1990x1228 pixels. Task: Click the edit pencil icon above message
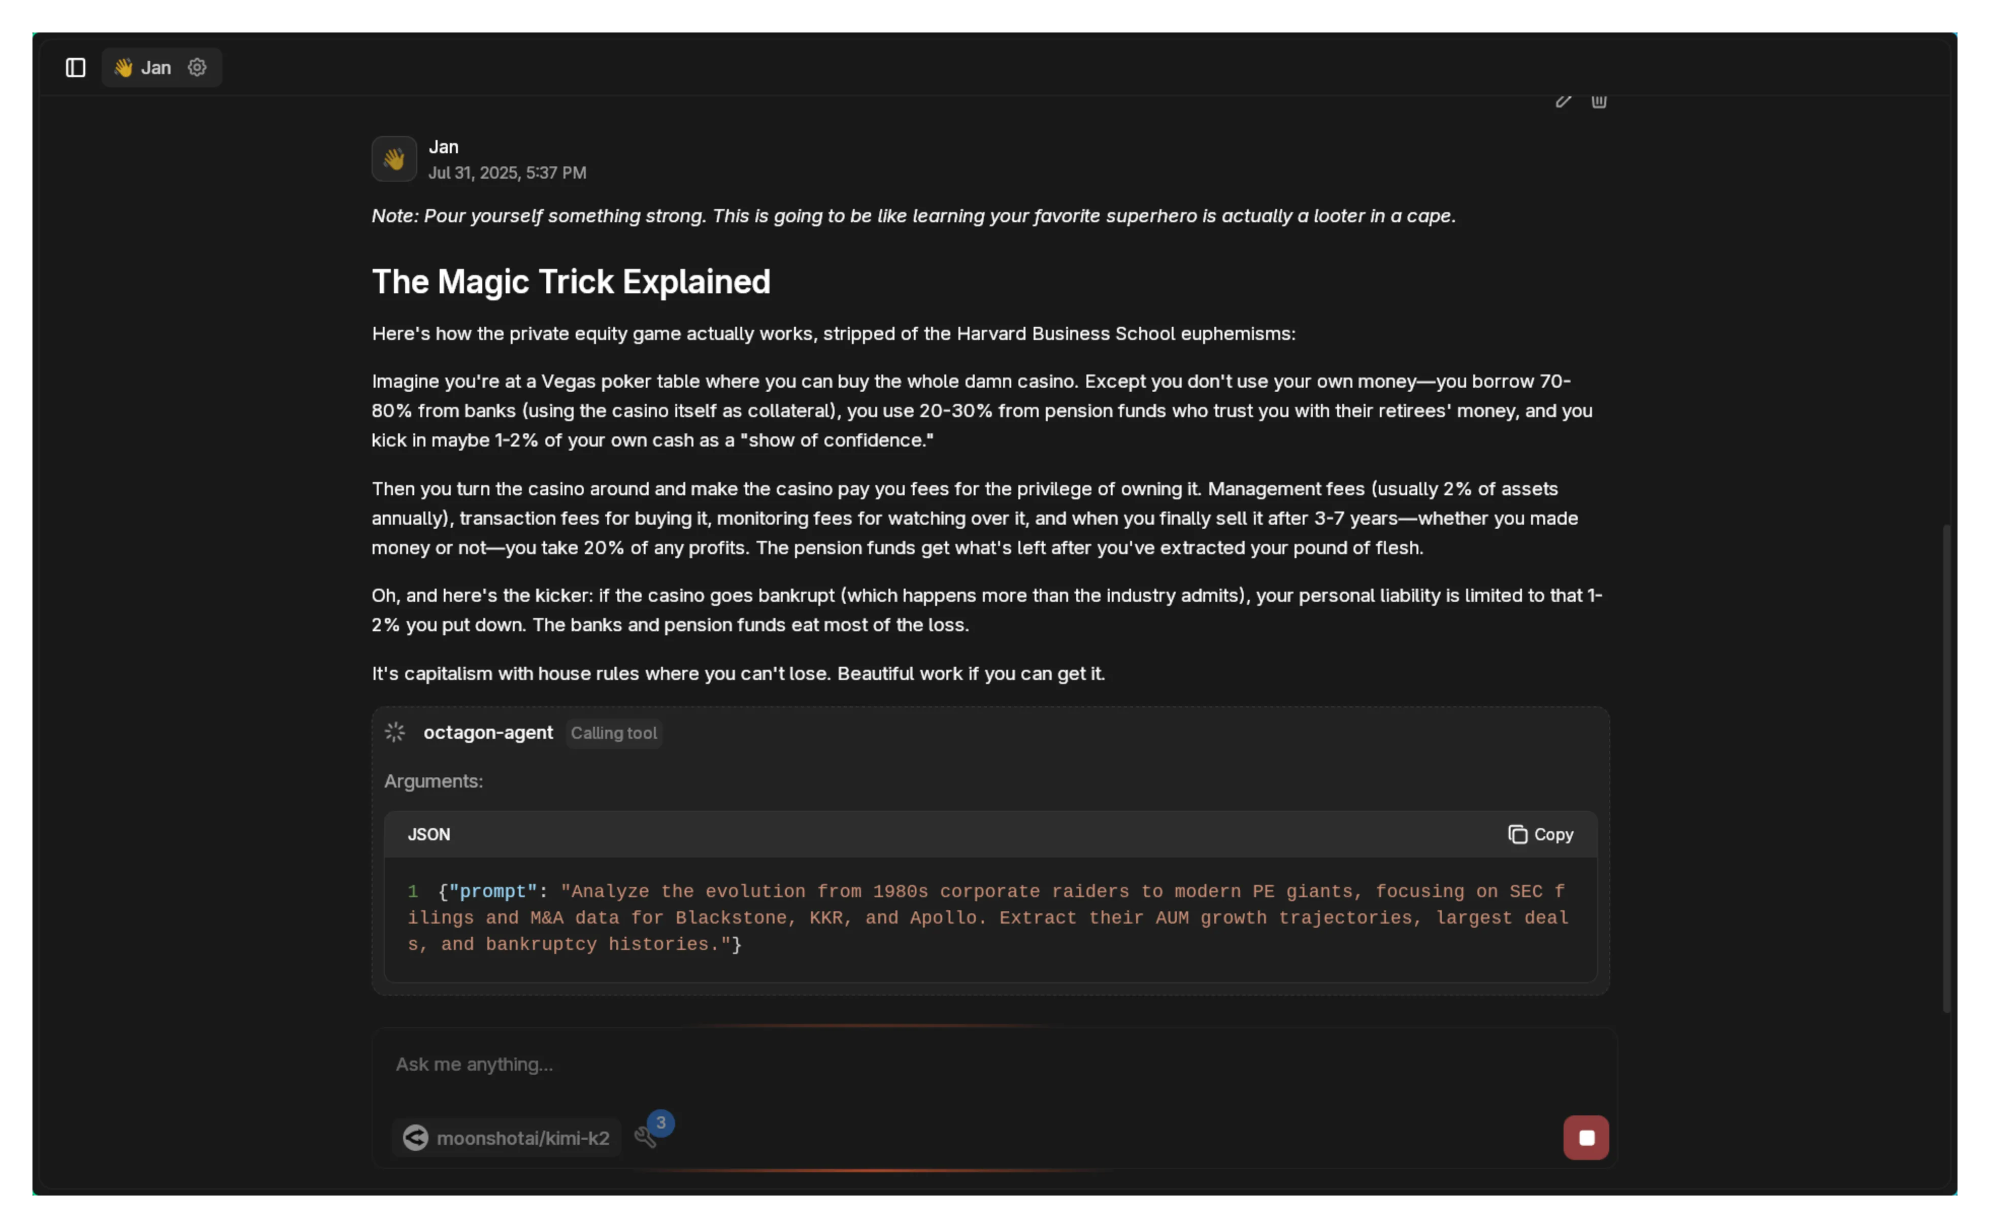(1563, 100)
